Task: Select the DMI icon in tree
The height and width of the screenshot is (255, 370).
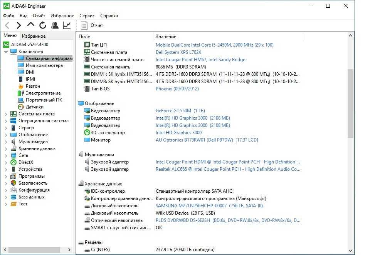Action: (21, 72)
